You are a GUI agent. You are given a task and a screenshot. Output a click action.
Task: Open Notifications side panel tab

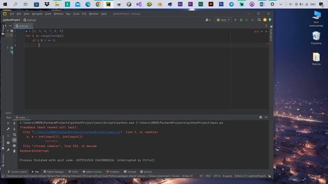click(271, 33)
